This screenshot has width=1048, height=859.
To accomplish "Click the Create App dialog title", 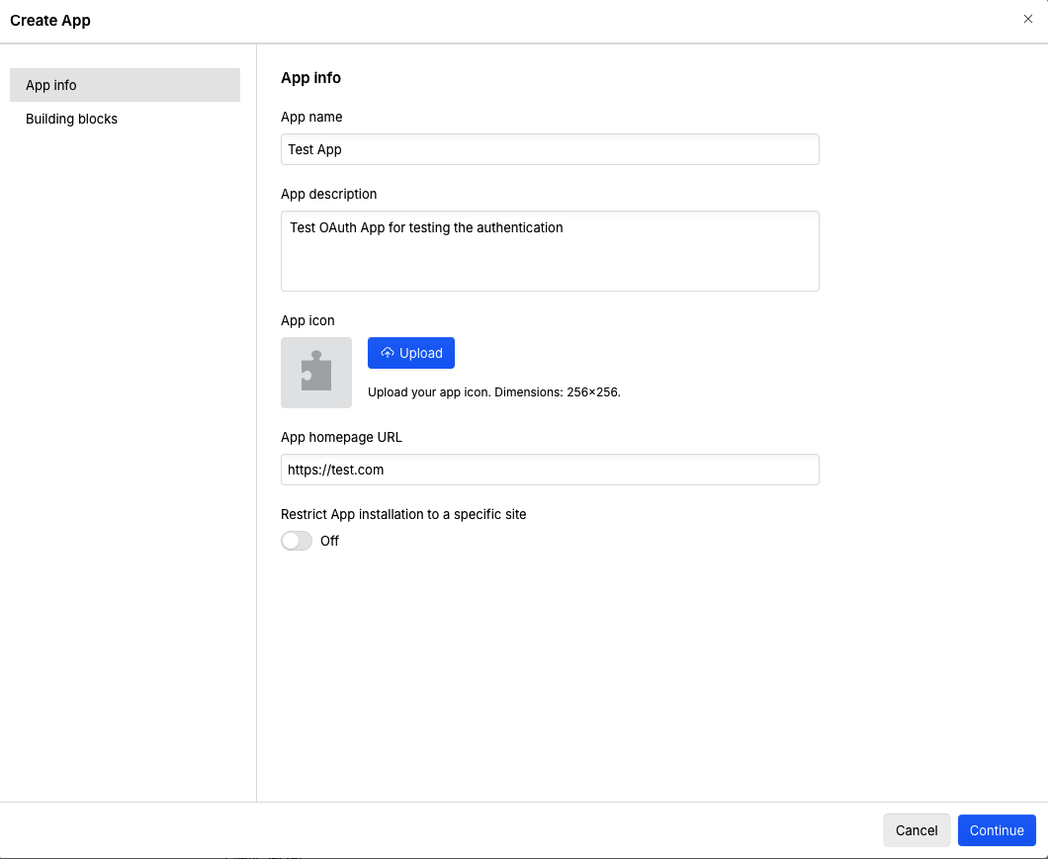I will [x=50, y=20].
